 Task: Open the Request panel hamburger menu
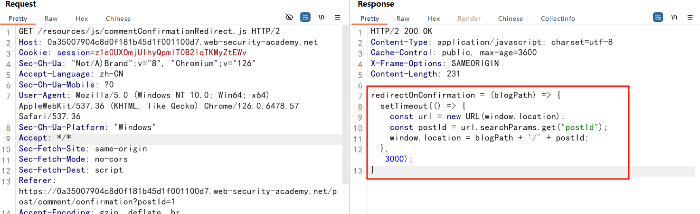point(338,18)
